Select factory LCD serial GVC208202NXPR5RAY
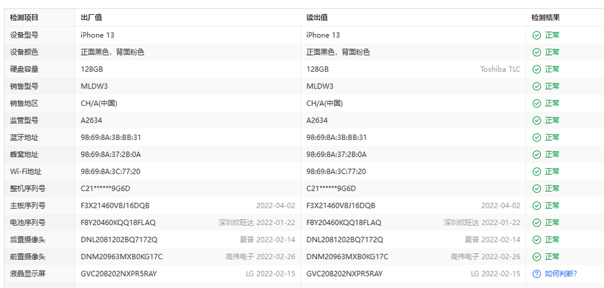 coord(119,274)
